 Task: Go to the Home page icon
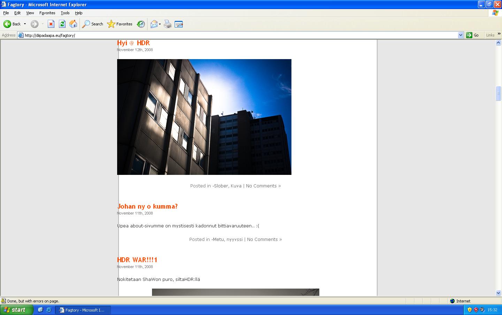73,24
